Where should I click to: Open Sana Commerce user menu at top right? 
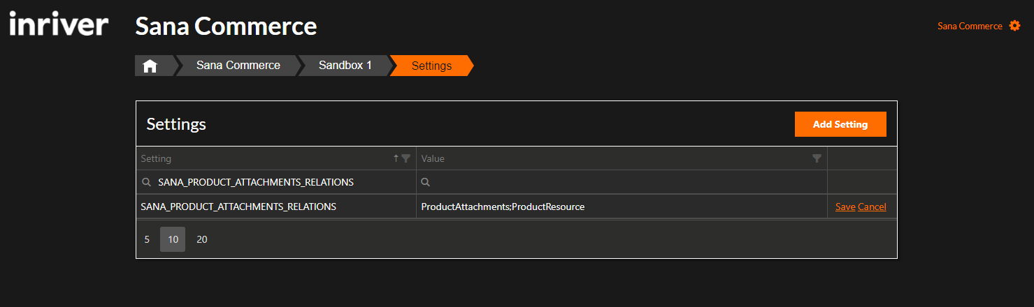coord(970,26)
